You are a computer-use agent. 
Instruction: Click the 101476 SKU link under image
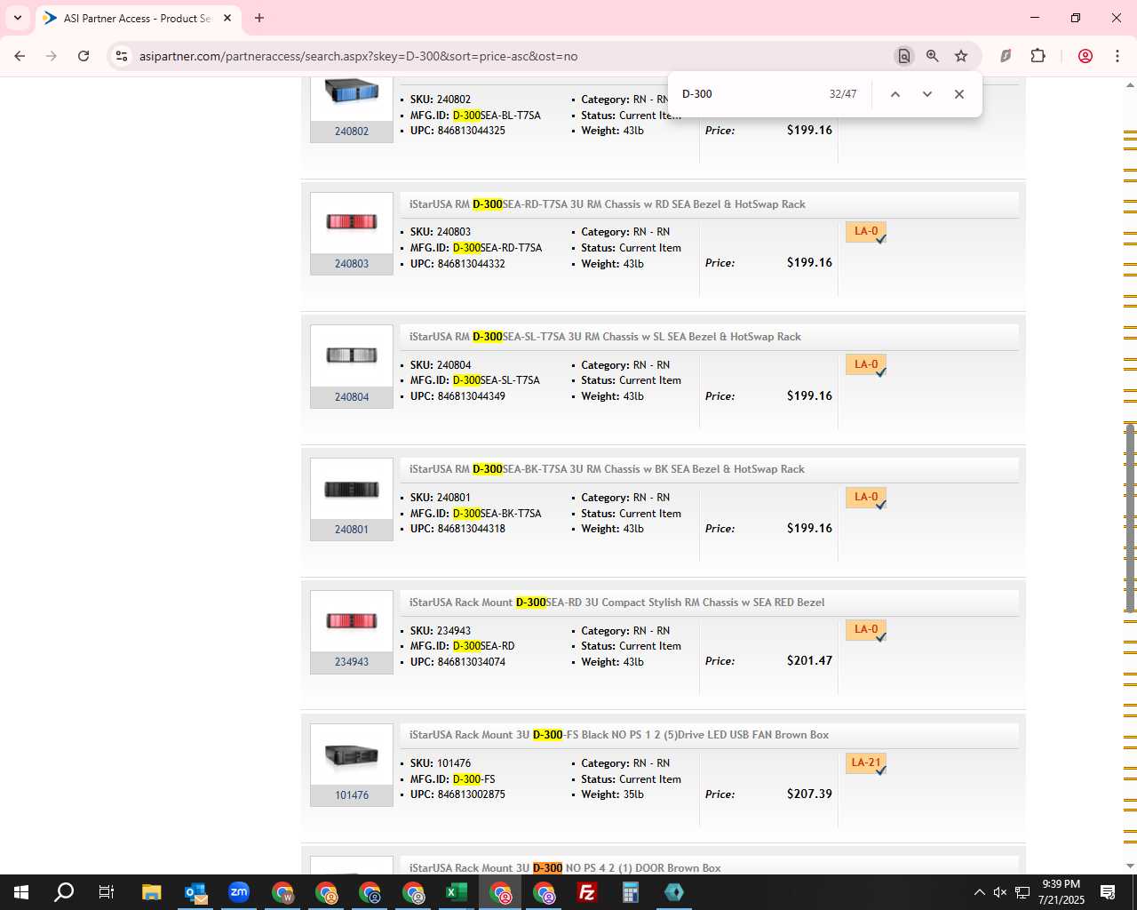(352, 795)
